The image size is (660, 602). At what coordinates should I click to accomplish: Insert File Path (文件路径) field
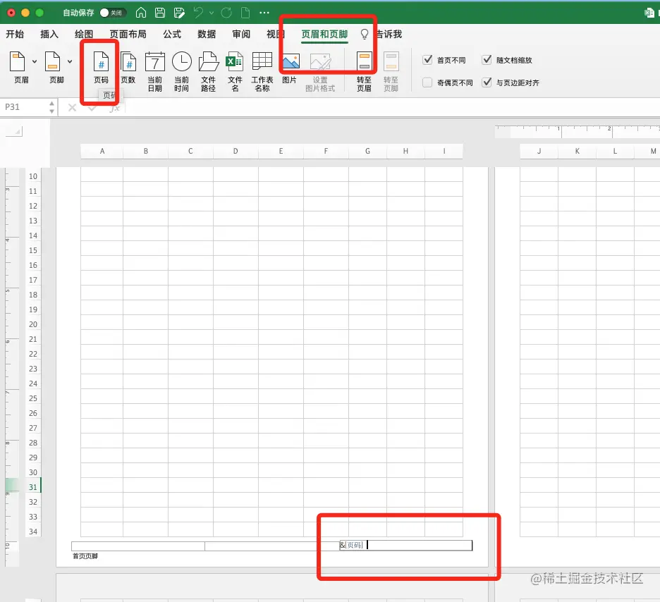[x=208, y=71]
